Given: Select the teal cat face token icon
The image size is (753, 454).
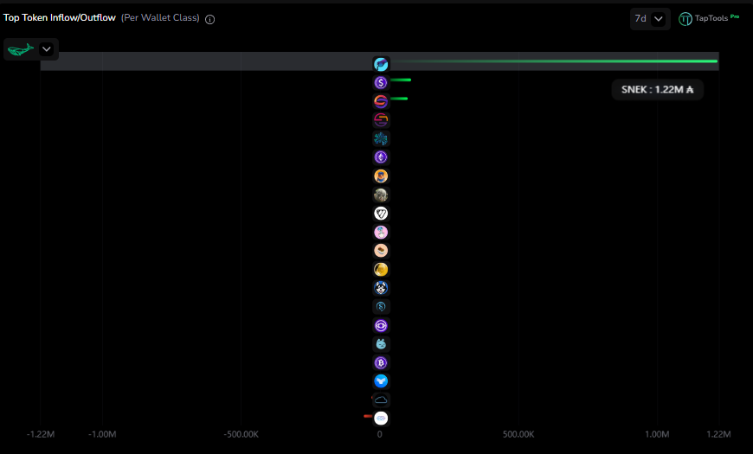Looking at the screenshot, I should [x=381, y=344].
